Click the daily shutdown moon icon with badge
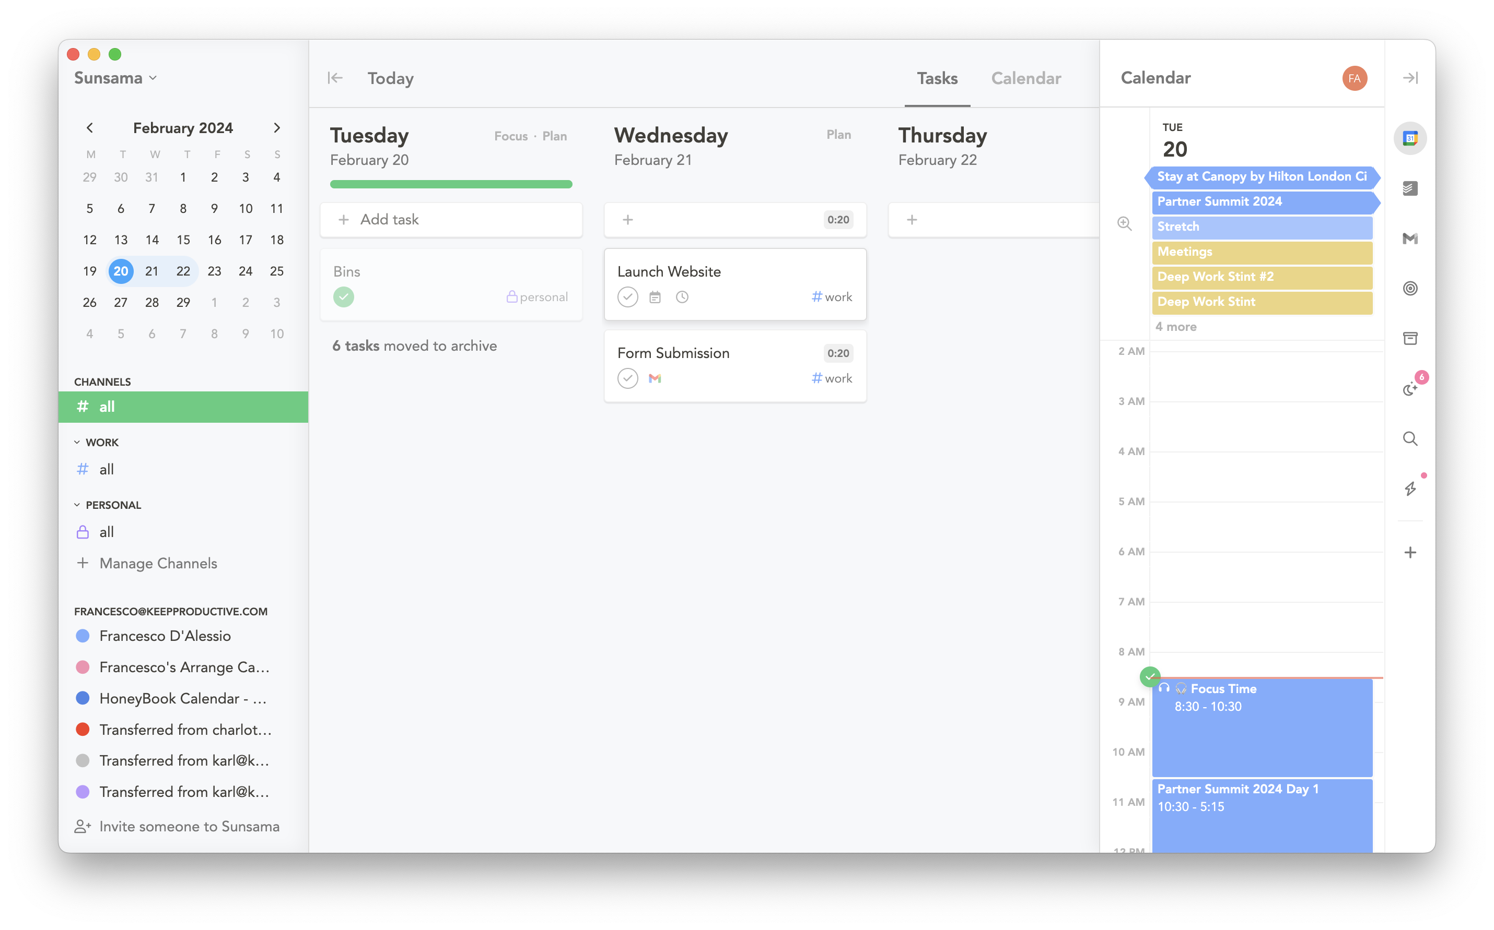The height and width of the screenshot is (930, 1494). tap(1411, 387)
